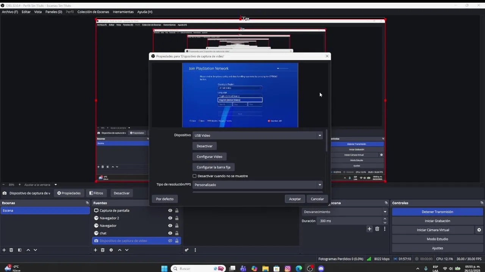
Task: Undock the Escenas panel
Action: pos(87,203)
